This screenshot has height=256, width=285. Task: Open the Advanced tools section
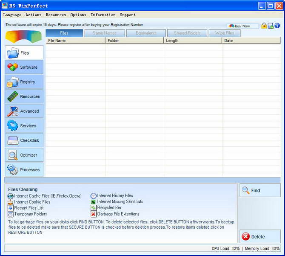click(x=24, y=111)
